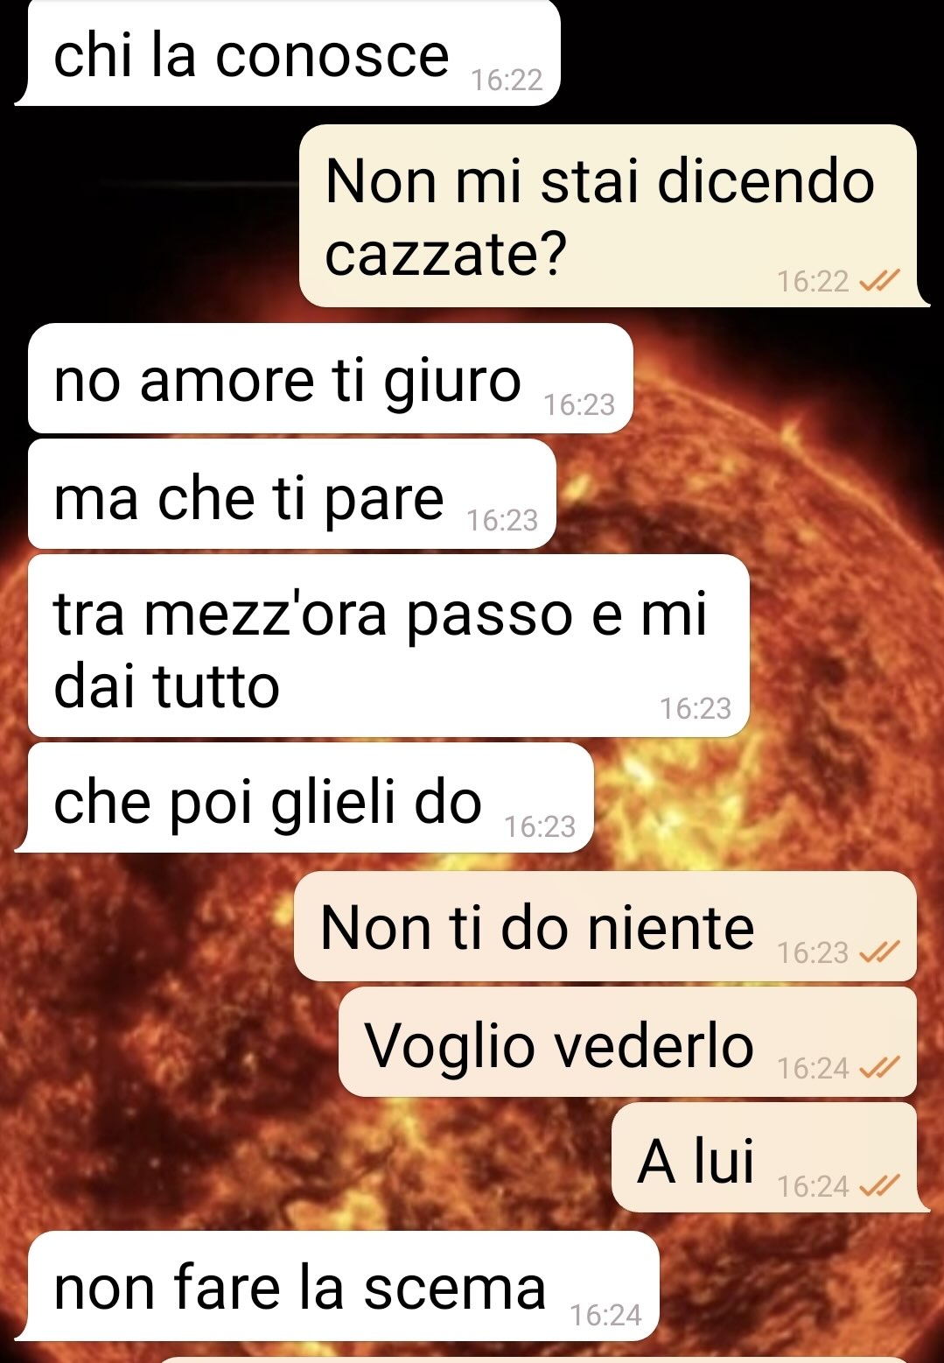Select the 'no amore ti giuro' message

point(331,378)
